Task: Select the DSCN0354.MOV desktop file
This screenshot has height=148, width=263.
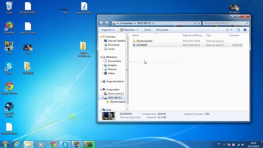Action: (x=9, y=129)
